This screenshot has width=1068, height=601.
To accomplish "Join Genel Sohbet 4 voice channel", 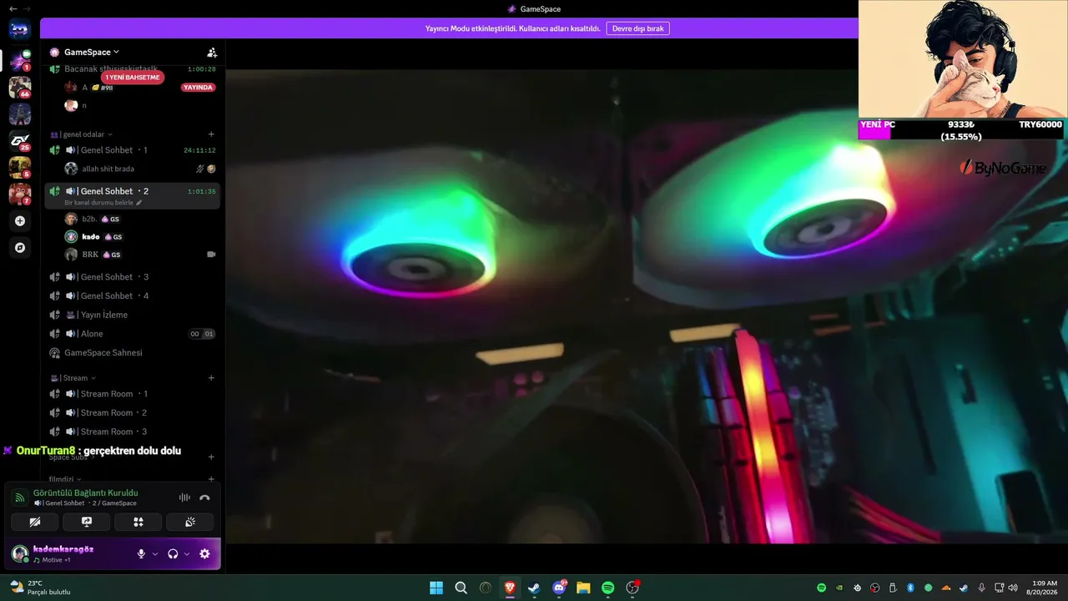I will [x=133, y=295].
